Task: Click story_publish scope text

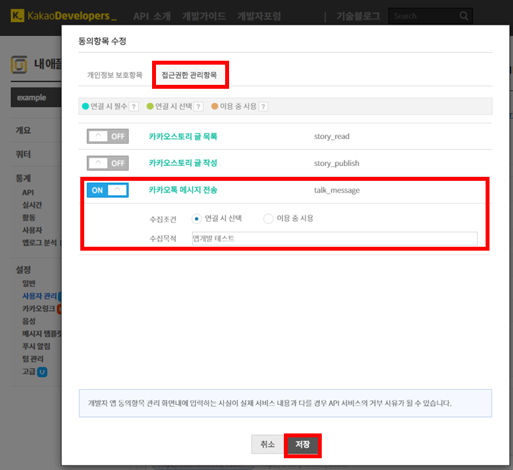Action: 336,163
